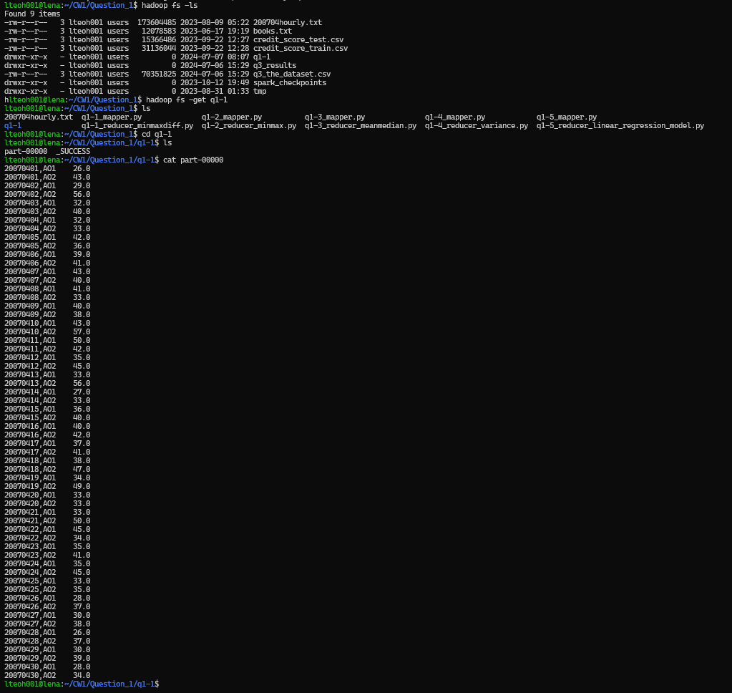
Task: Click the 20070426,A01 row key
Action: [x=30, y=598]
